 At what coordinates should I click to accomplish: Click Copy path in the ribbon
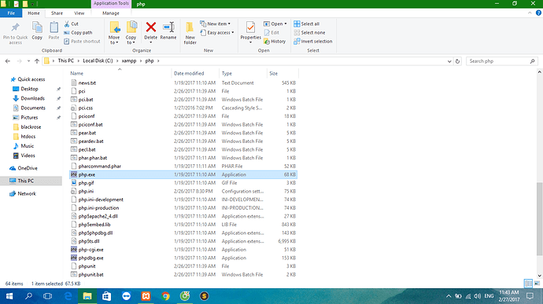[x=78, y=32]
